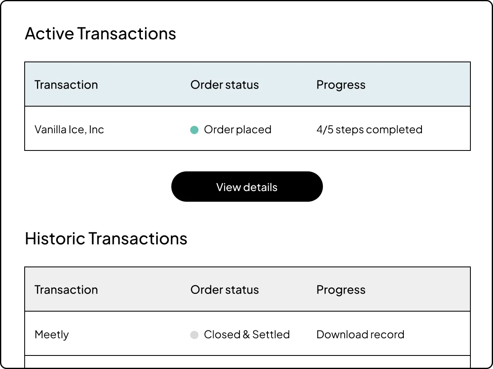
Task: Click the 4/5 steps completed progress text
Action: coord(369,130)
